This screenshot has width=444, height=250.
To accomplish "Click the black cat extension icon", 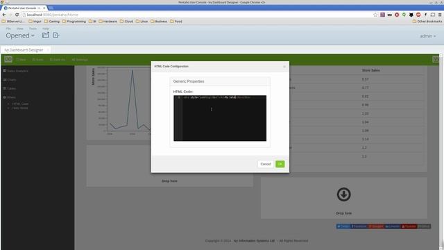I will 411,15.
